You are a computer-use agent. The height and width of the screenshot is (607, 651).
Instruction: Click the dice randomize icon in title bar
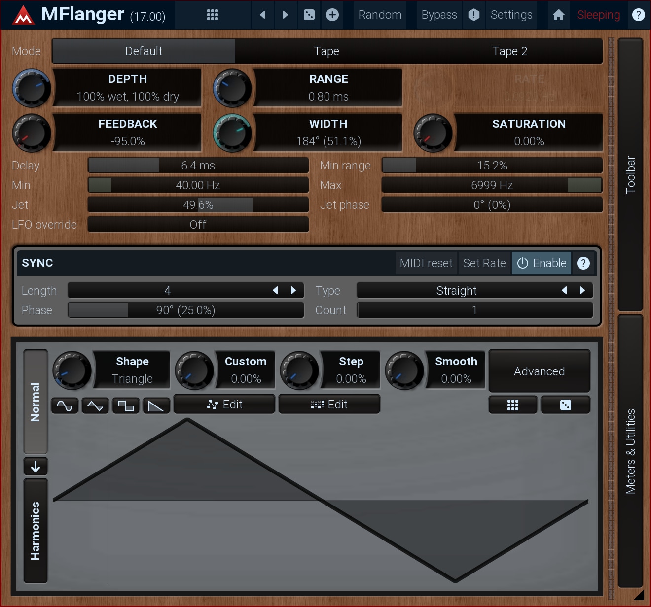(309, 15)
